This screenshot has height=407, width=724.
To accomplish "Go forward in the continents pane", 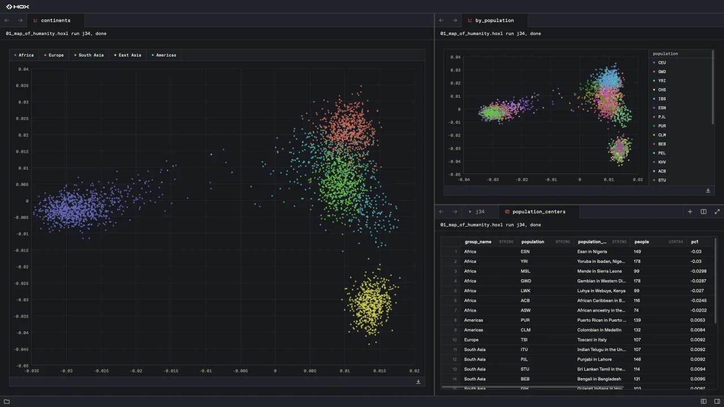I will point(20,20).
